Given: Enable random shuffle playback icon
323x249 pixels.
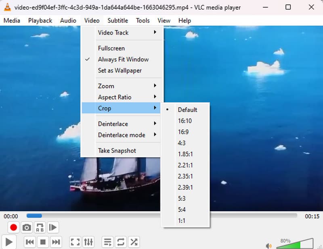Looking at the screenshot, I should click(134, 242).
